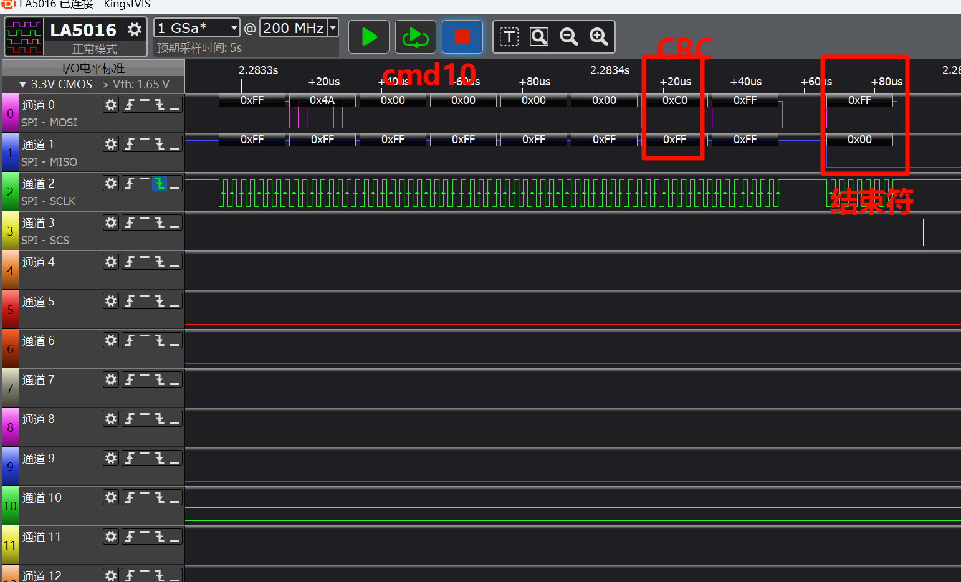Set high level trigger on channel 1 MISO
The image size is (961, 582).
pos(145,144)
